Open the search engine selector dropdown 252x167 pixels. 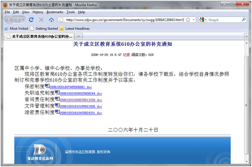(x=203, y=20)
